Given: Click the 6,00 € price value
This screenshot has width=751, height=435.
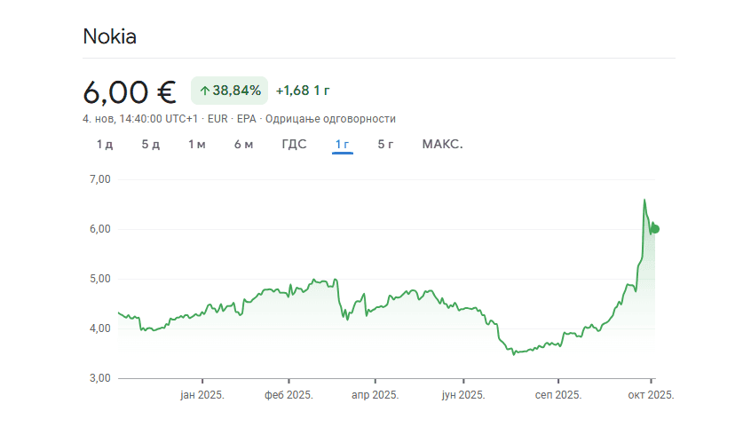Looking at the screenshot, I should pyautogui.click(x=130, y=91).
